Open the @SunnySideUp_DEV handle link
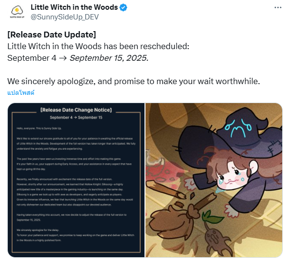 click(65, 17)
